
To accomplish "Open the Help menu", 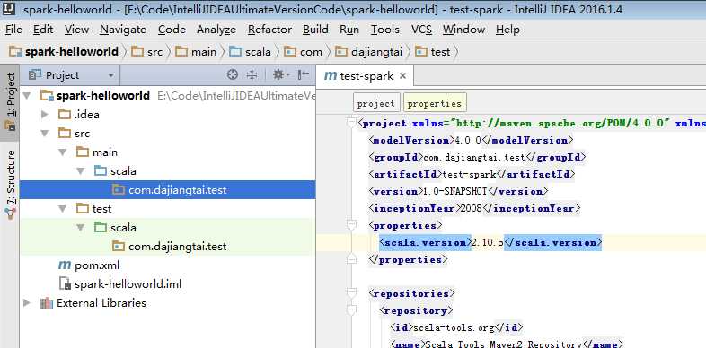I will pos(507,30).
